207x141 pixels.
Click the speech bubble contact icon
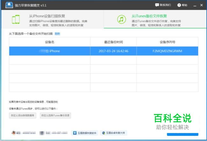[157, 5]
